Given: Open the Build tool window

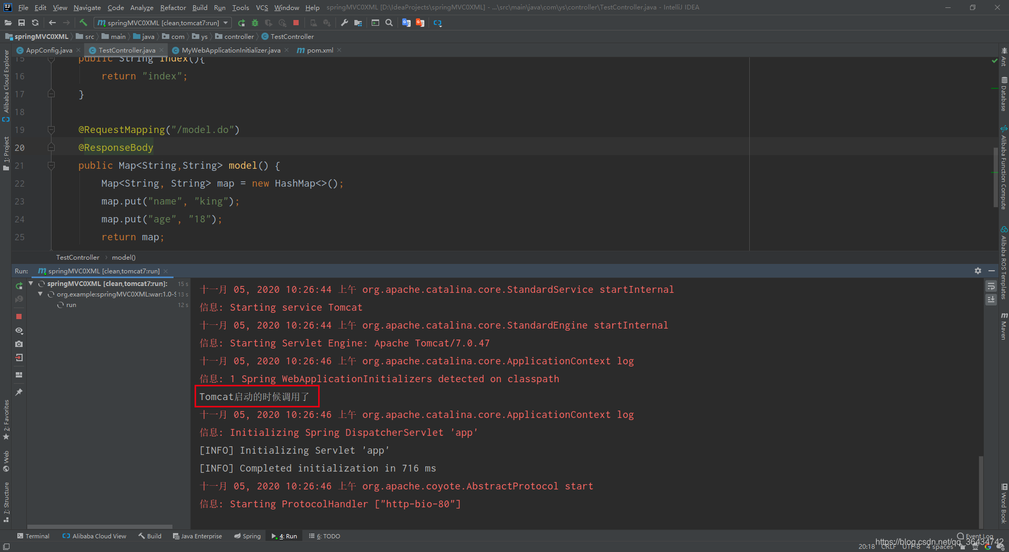Looking at the screenshot, I should [x=150, y=536].
